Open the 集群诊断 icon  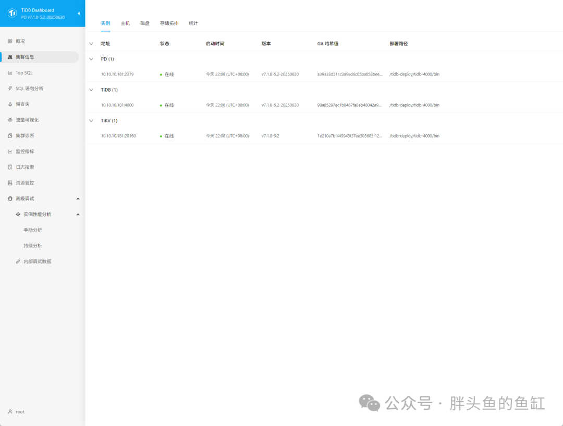(10, 135)
